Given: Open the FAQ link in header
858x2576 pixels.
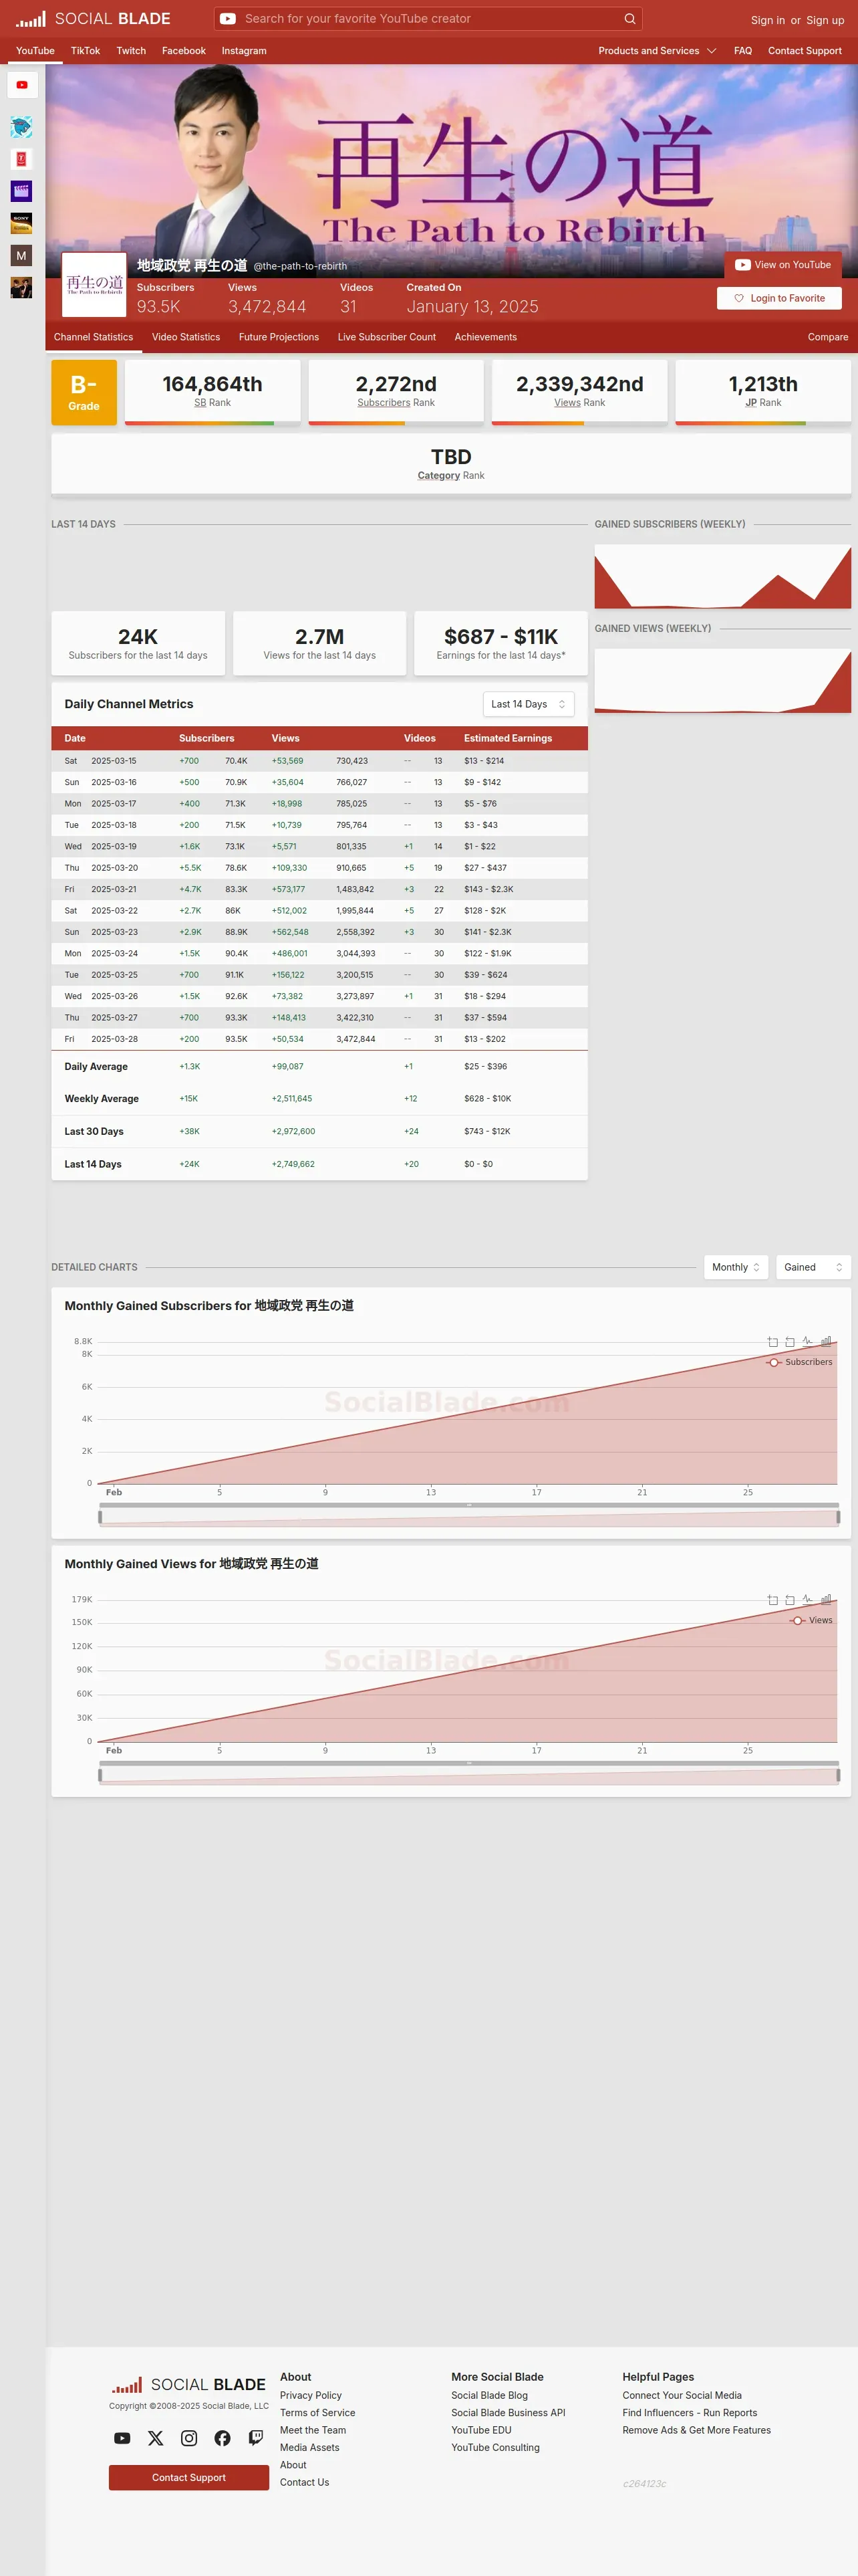Looking at the screenshot, I should [743, 51].
